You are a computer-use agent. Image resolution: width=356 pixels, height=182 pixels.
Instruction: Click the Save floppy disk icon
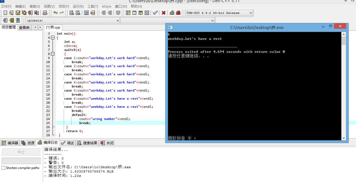18,13
